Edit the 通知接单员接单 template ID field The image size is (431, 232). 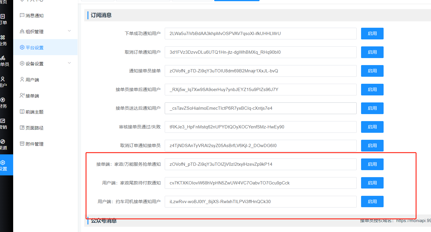pyautogui.click(x=261, y=71)
